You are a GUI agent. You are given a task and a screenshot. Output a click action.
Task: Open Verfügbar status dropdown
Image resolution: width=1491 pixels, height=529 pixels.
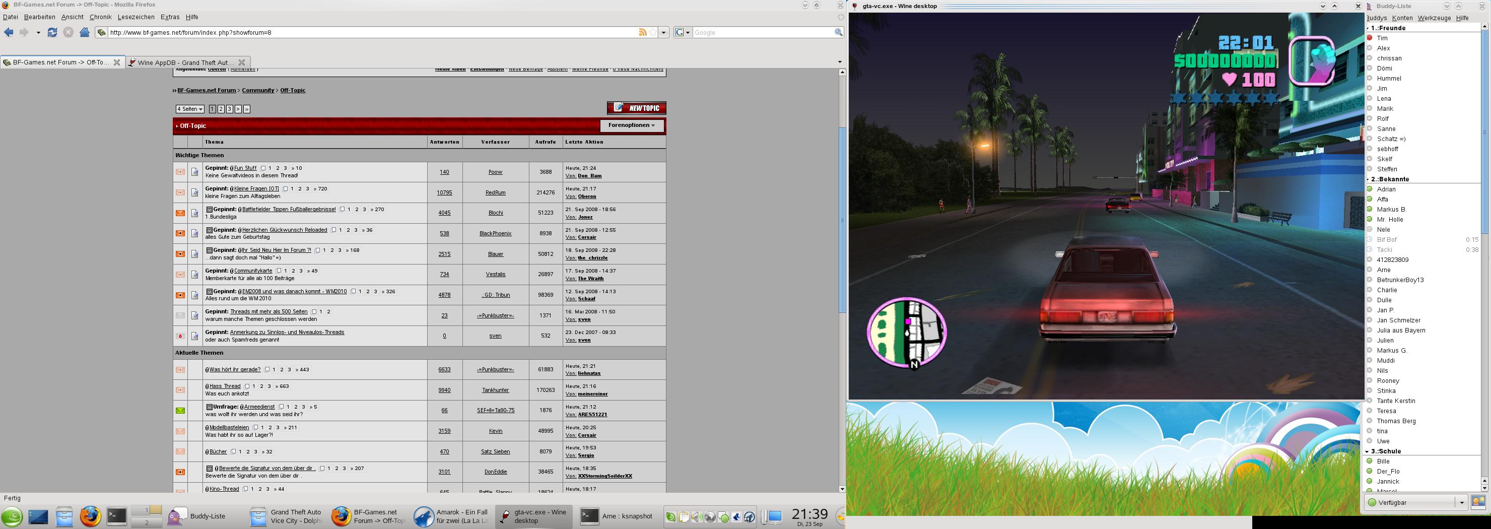[x=1461, y=502]
